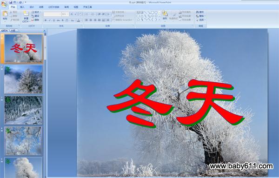Screen dimensions: 279x178
Task: Select the triangle shape in shapes gallery
Action: pos(142,16)
